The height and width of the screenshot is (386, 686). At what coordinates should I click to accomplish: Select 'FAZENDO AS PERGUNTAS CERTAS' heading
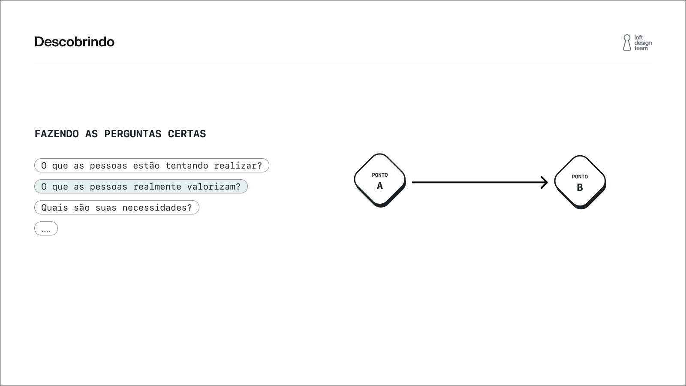click(120, 134)
